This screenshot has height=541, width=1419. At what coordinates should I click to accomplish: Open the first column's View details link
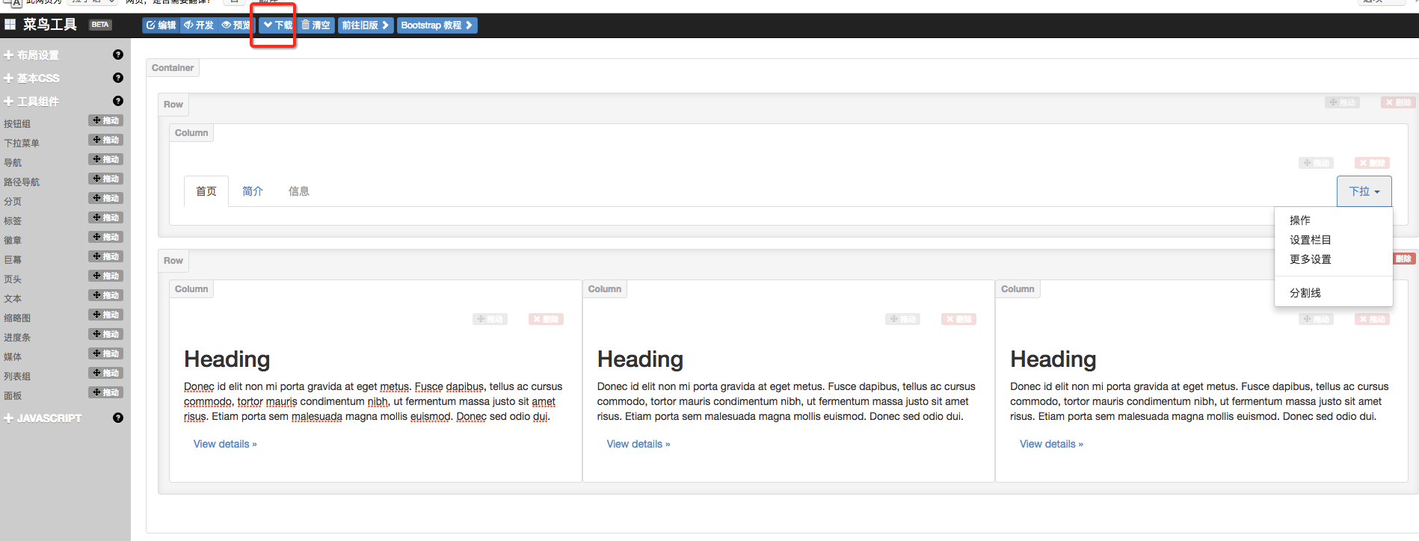225,444
